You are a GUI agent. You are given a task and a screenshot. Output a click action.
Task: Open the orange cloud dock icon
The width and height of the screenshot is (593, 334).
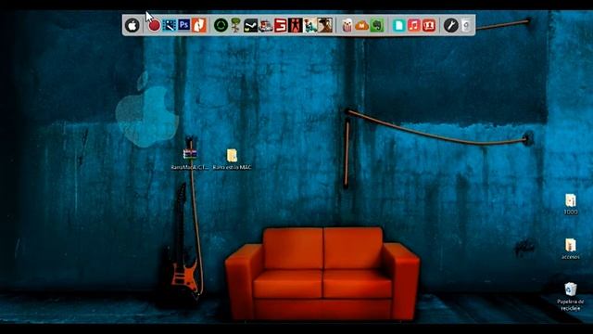tap(362, 25)
